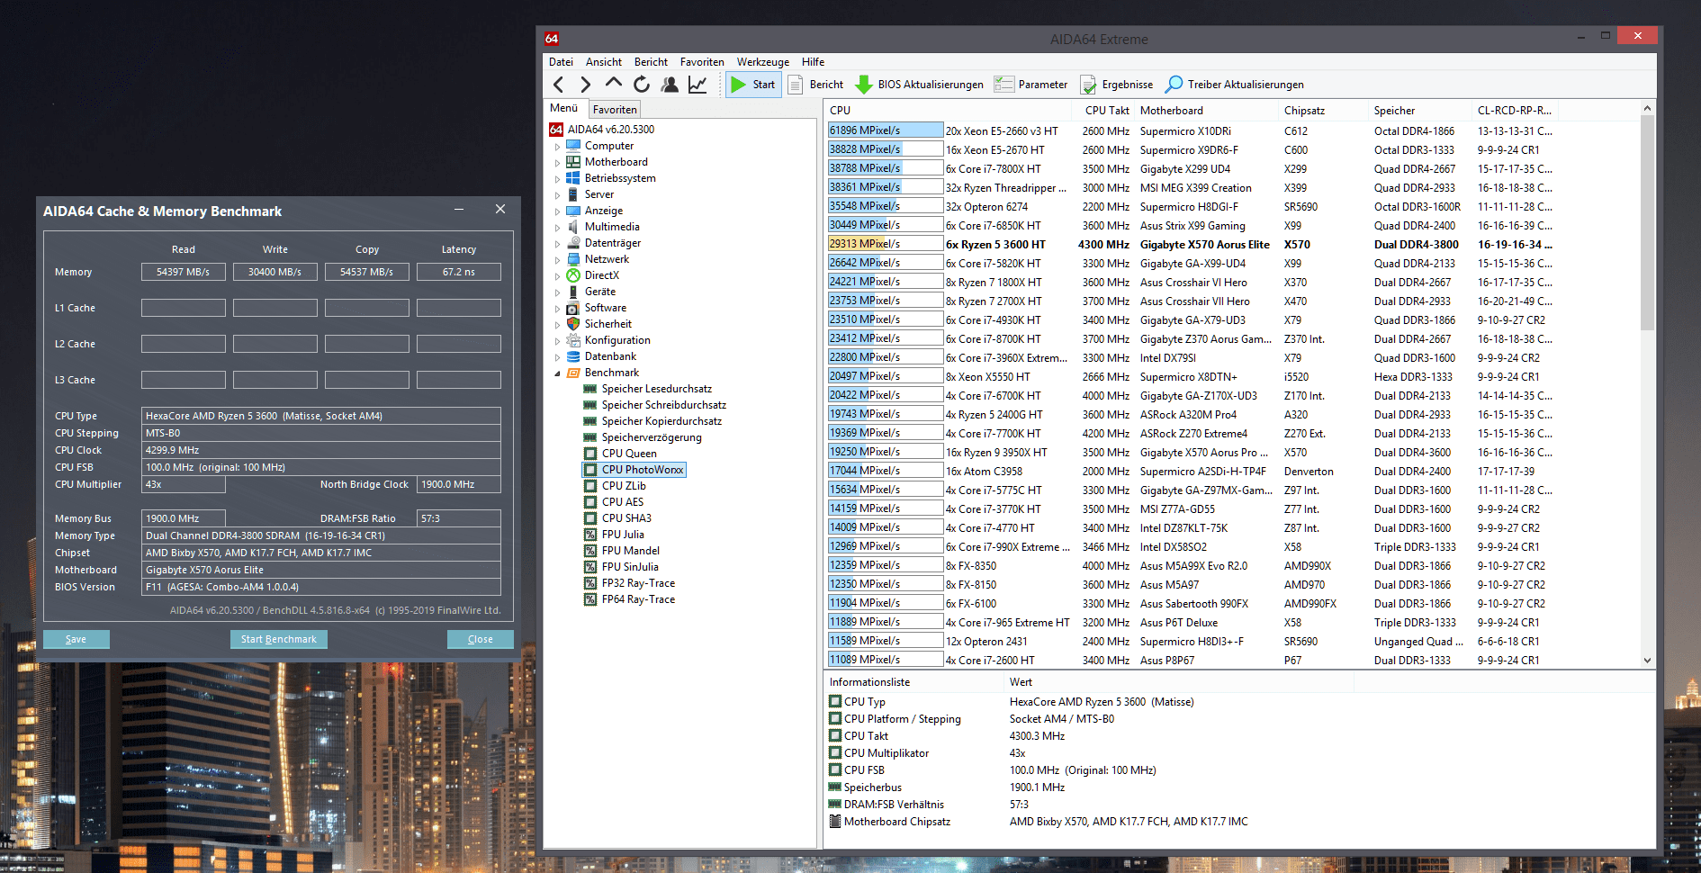
Task: Click Close in the Cache & Memory Benchmark dialog
Action: [x=481, y=639]
